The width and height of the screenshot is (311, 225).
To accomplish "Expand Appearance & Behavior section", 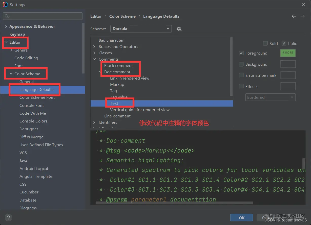I will coord(6,26).
